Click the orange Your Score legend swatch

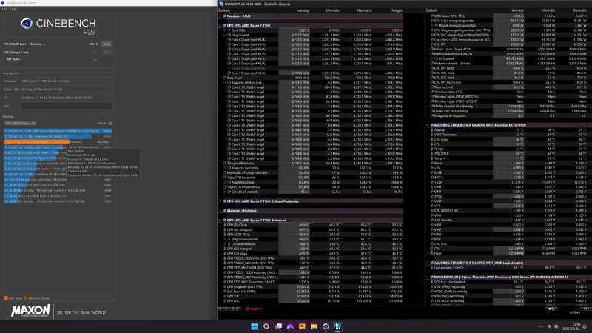pos(6,298)
